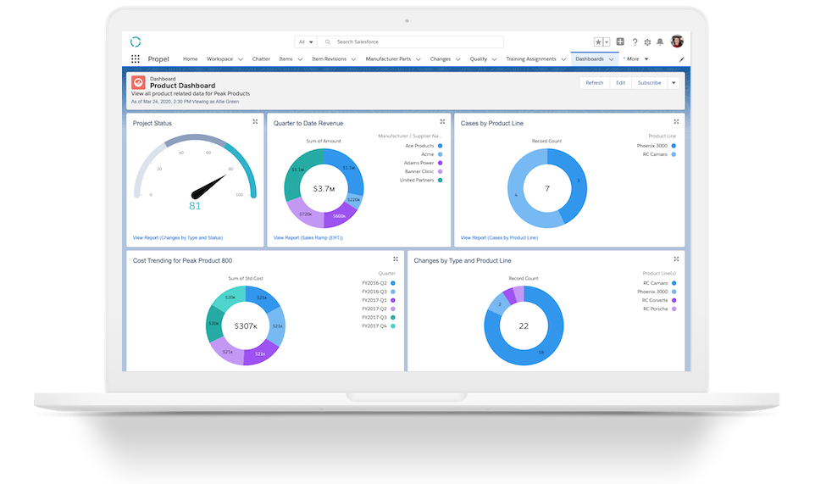
Task: Open the Workspace tab
Action: (x=220, y=59)
